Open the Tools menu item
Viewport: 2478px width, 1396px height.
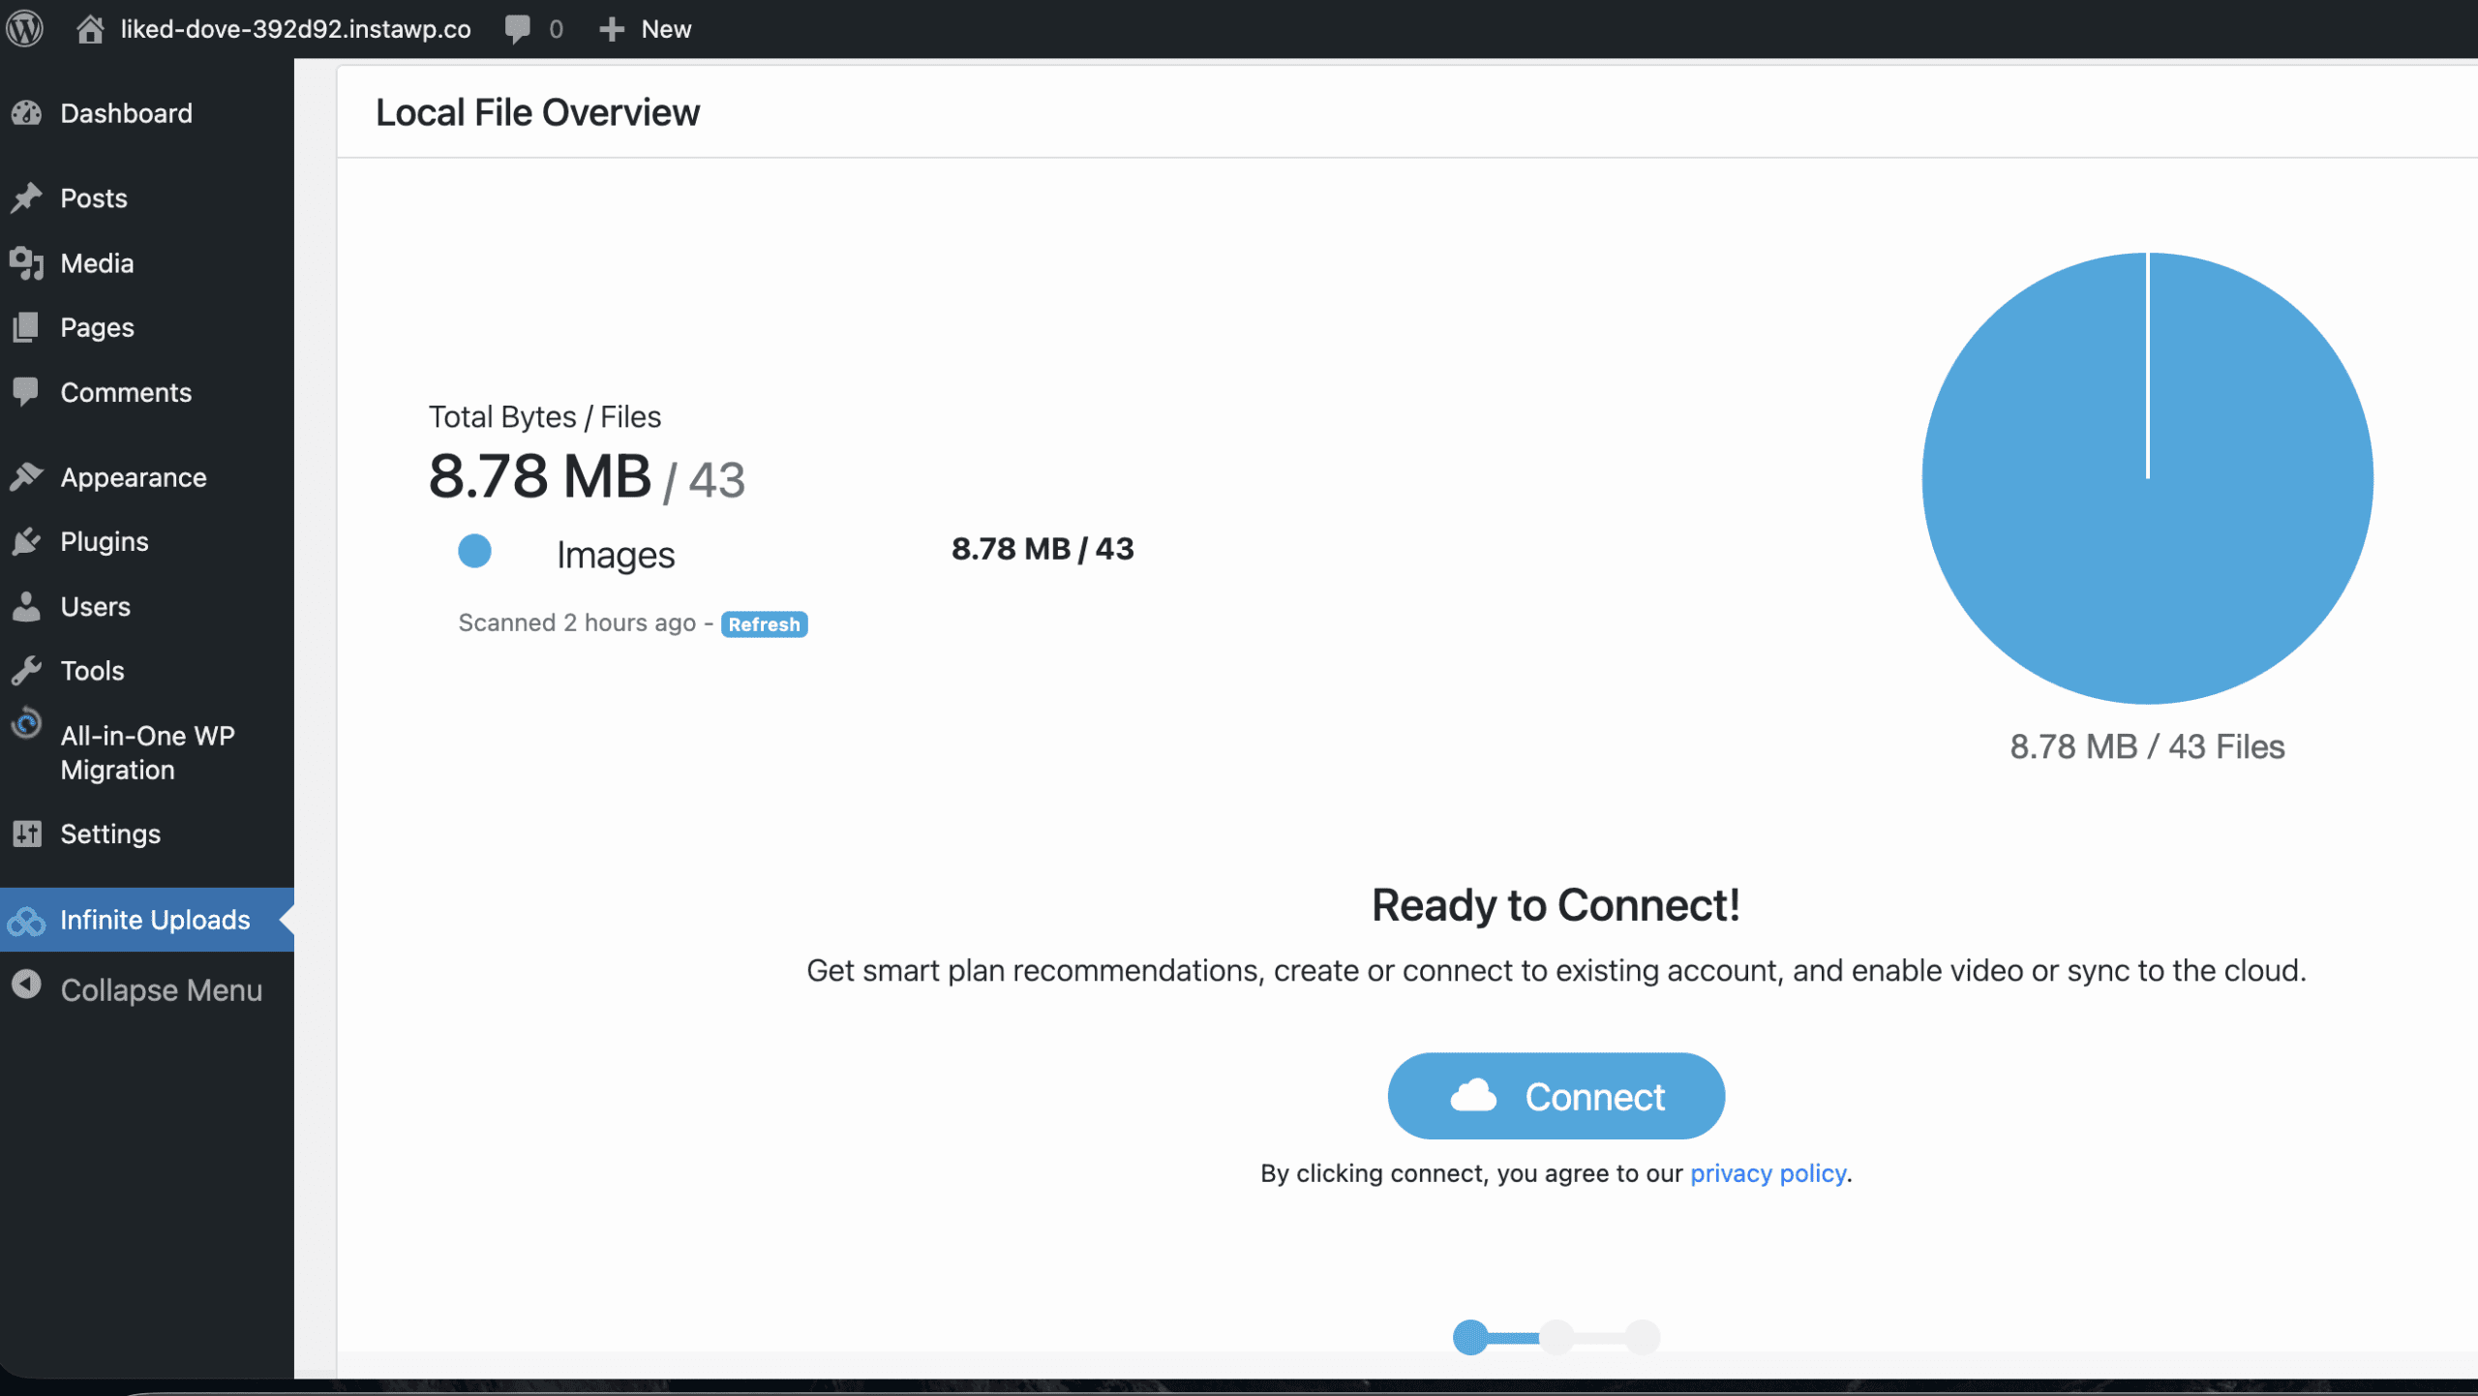pos(92,670)
